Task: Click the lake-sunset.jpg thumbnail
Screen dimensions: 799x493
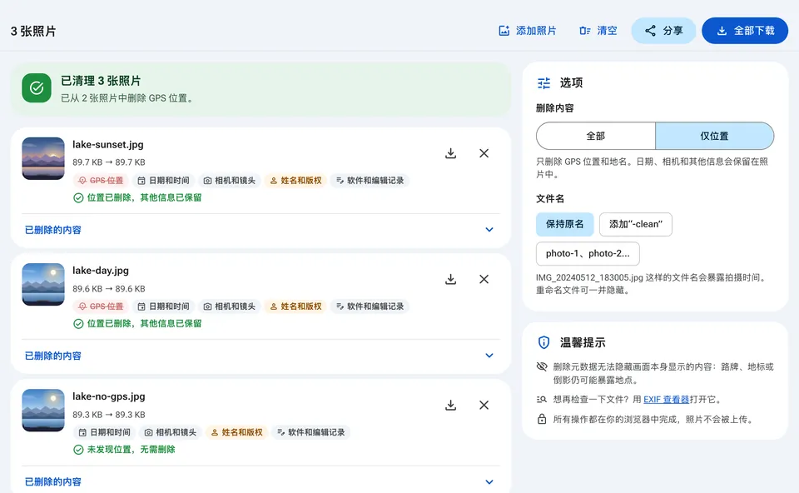Action: click(x=43, y=158)
